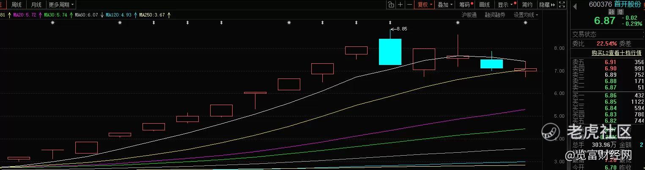The width and height of the screenshot is (645, 170).
Task: Click the 交易状态 label
Action: coord(584,35)
